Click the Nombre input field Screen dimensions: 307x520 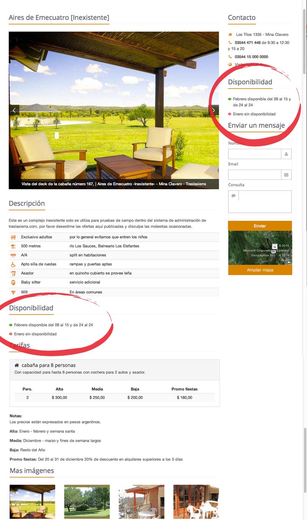click(x=254, y=154)
